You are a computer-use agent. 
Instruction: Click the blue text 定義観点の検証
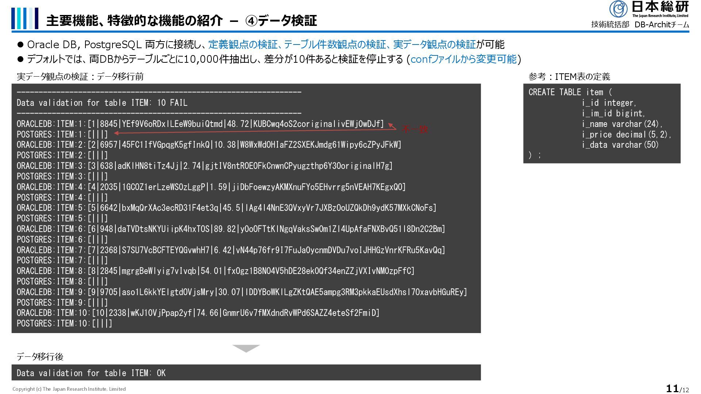click(x=242, y=45)
